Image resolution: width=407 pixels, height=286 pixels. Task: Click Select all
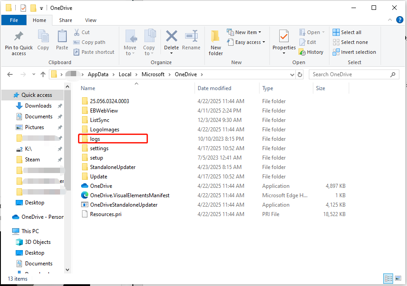[x=347, y=32]
